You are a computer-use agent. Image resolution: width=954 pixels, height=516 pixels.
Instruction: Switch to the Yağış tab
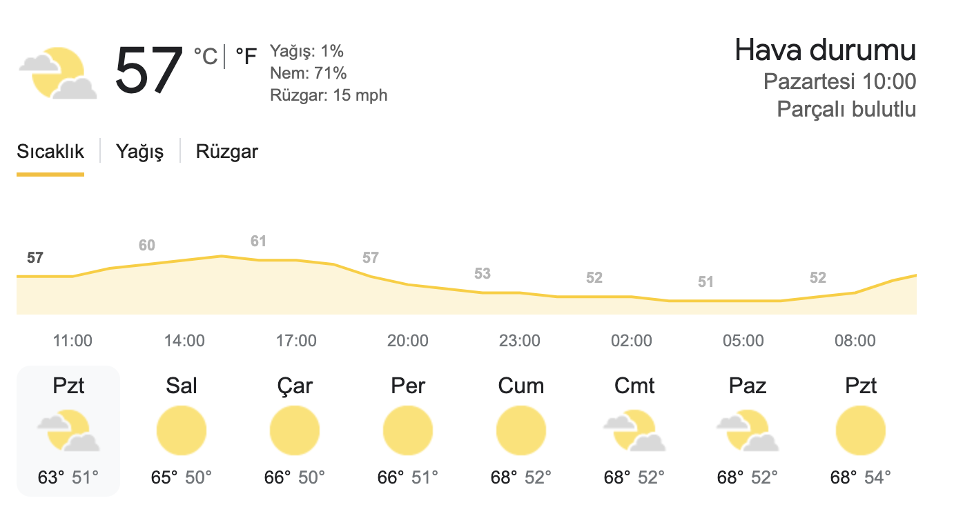tap(139, 152)
